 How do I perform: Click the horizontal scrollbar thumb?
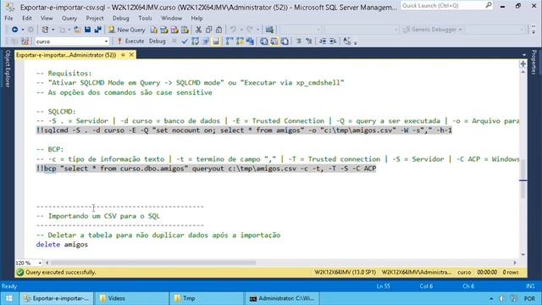pos(153,263)
